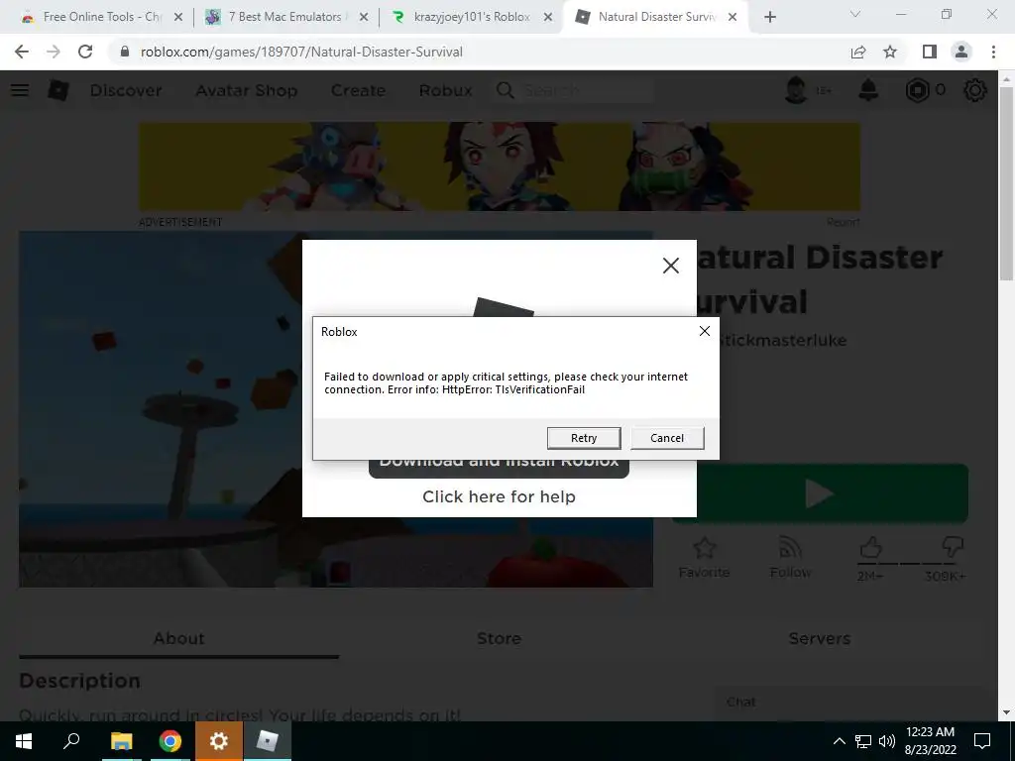1015x761 pixels.
Task: Select the Store tab
Action: point(499,639)
